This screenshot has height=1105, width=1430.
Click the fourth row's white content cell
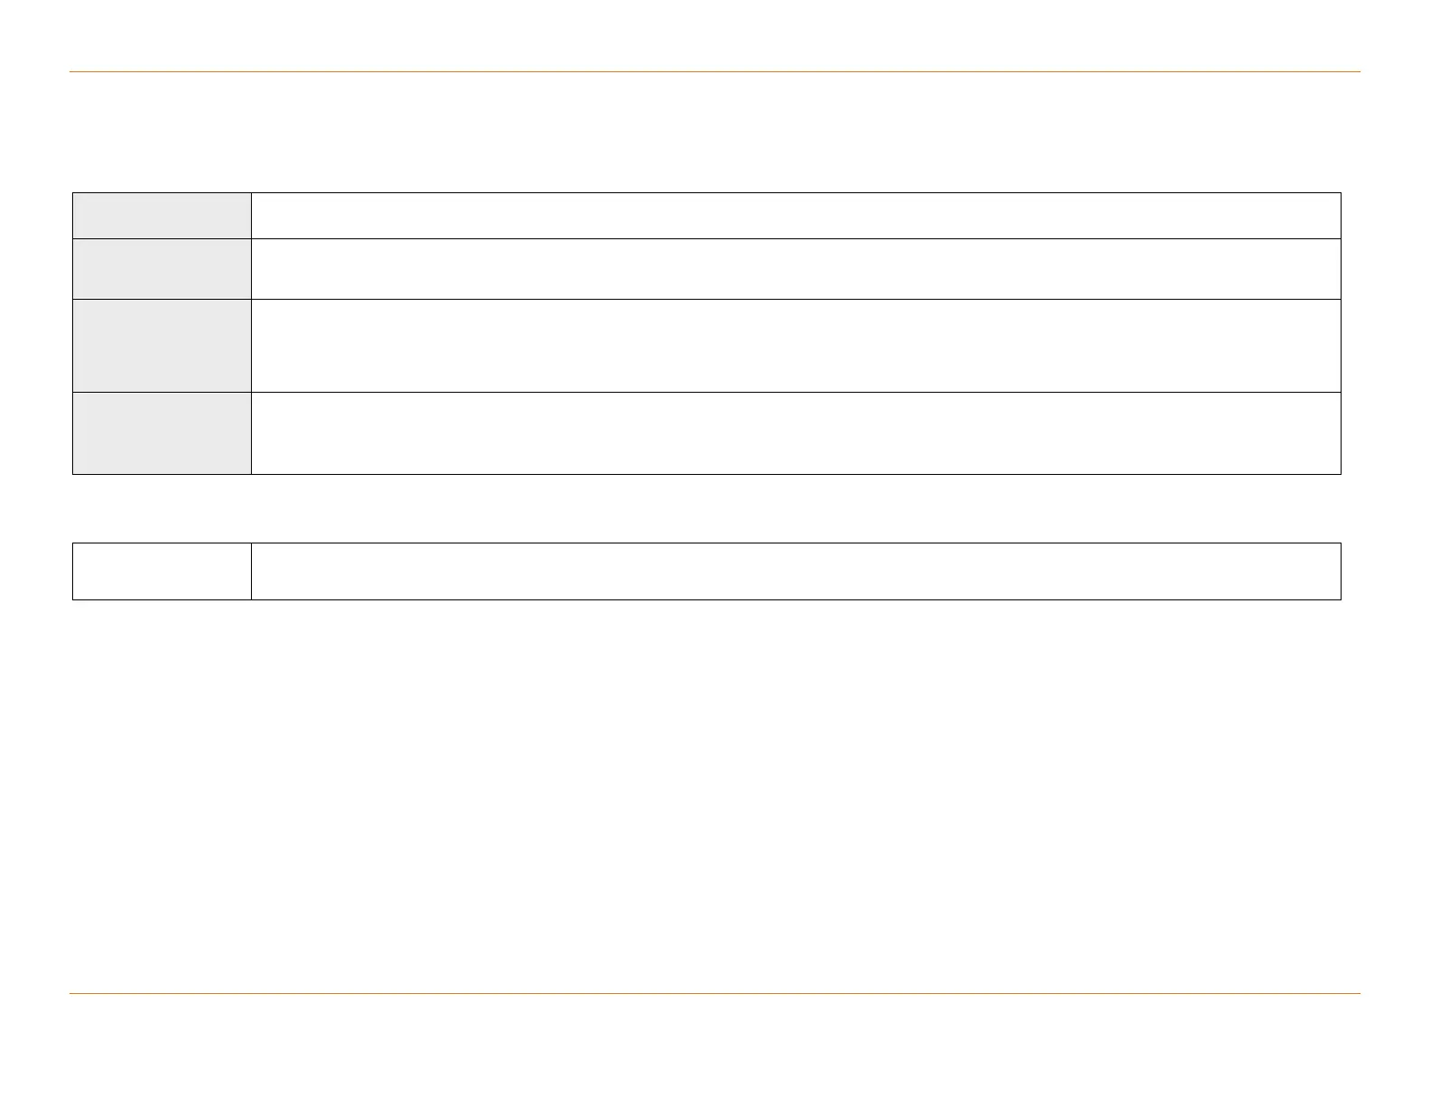pyautogui.click(x=795, y=433)
